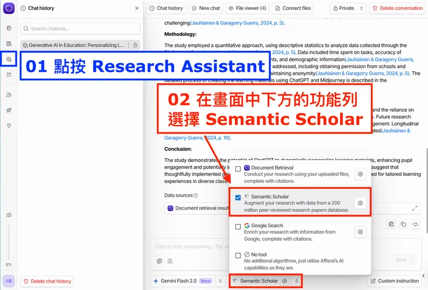Image resolution: width=428 pixels, height=290 pixels.
Task: Open more options for Generative AI chat
Action: tap(128, 45)
